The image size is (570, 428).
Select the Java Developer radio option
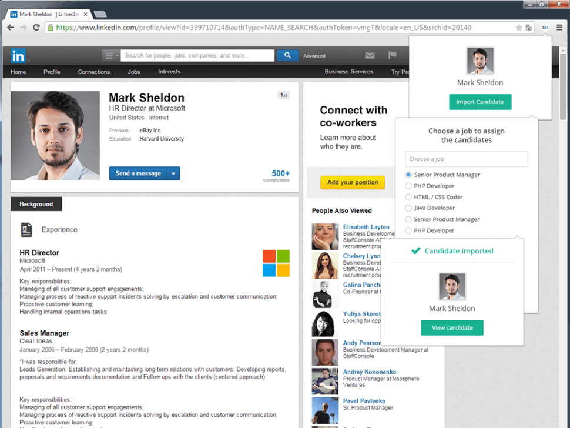click(x=408, y=208)
